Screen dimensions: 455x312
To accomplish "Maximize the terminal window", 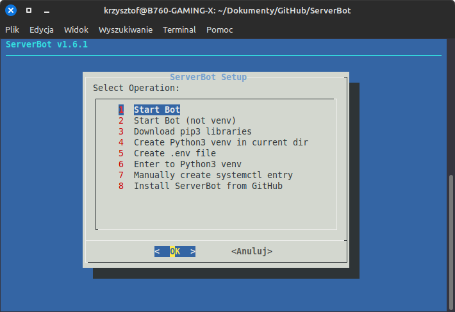I will coord(29,10).
